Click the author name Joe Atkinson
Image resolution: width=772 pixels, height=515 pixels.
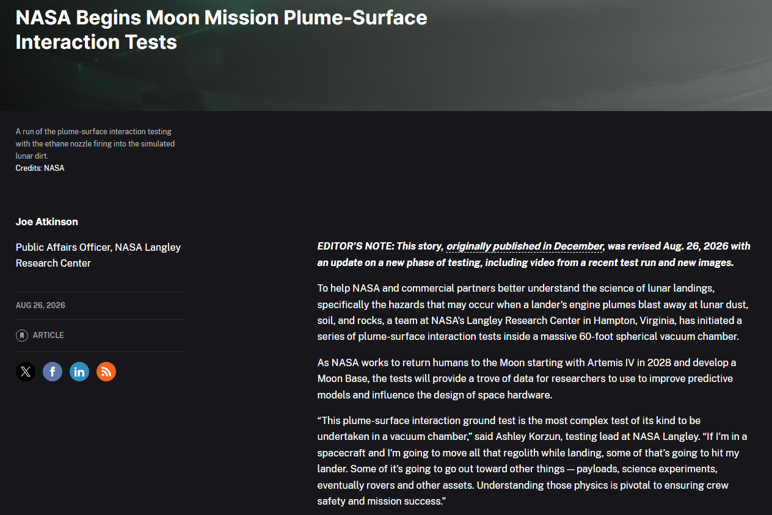pyautogui.click(x=47, y=221)
